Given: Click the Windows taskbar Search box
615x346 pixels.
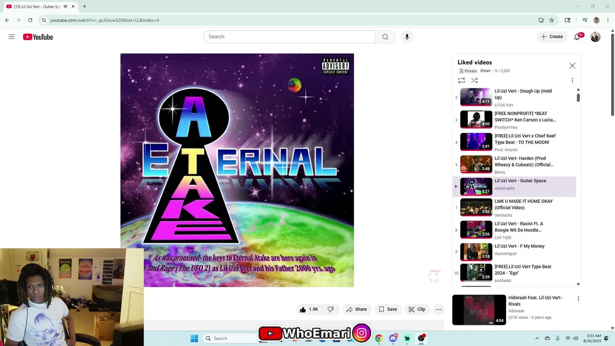Looking at the screenshot, I should 231,338.
